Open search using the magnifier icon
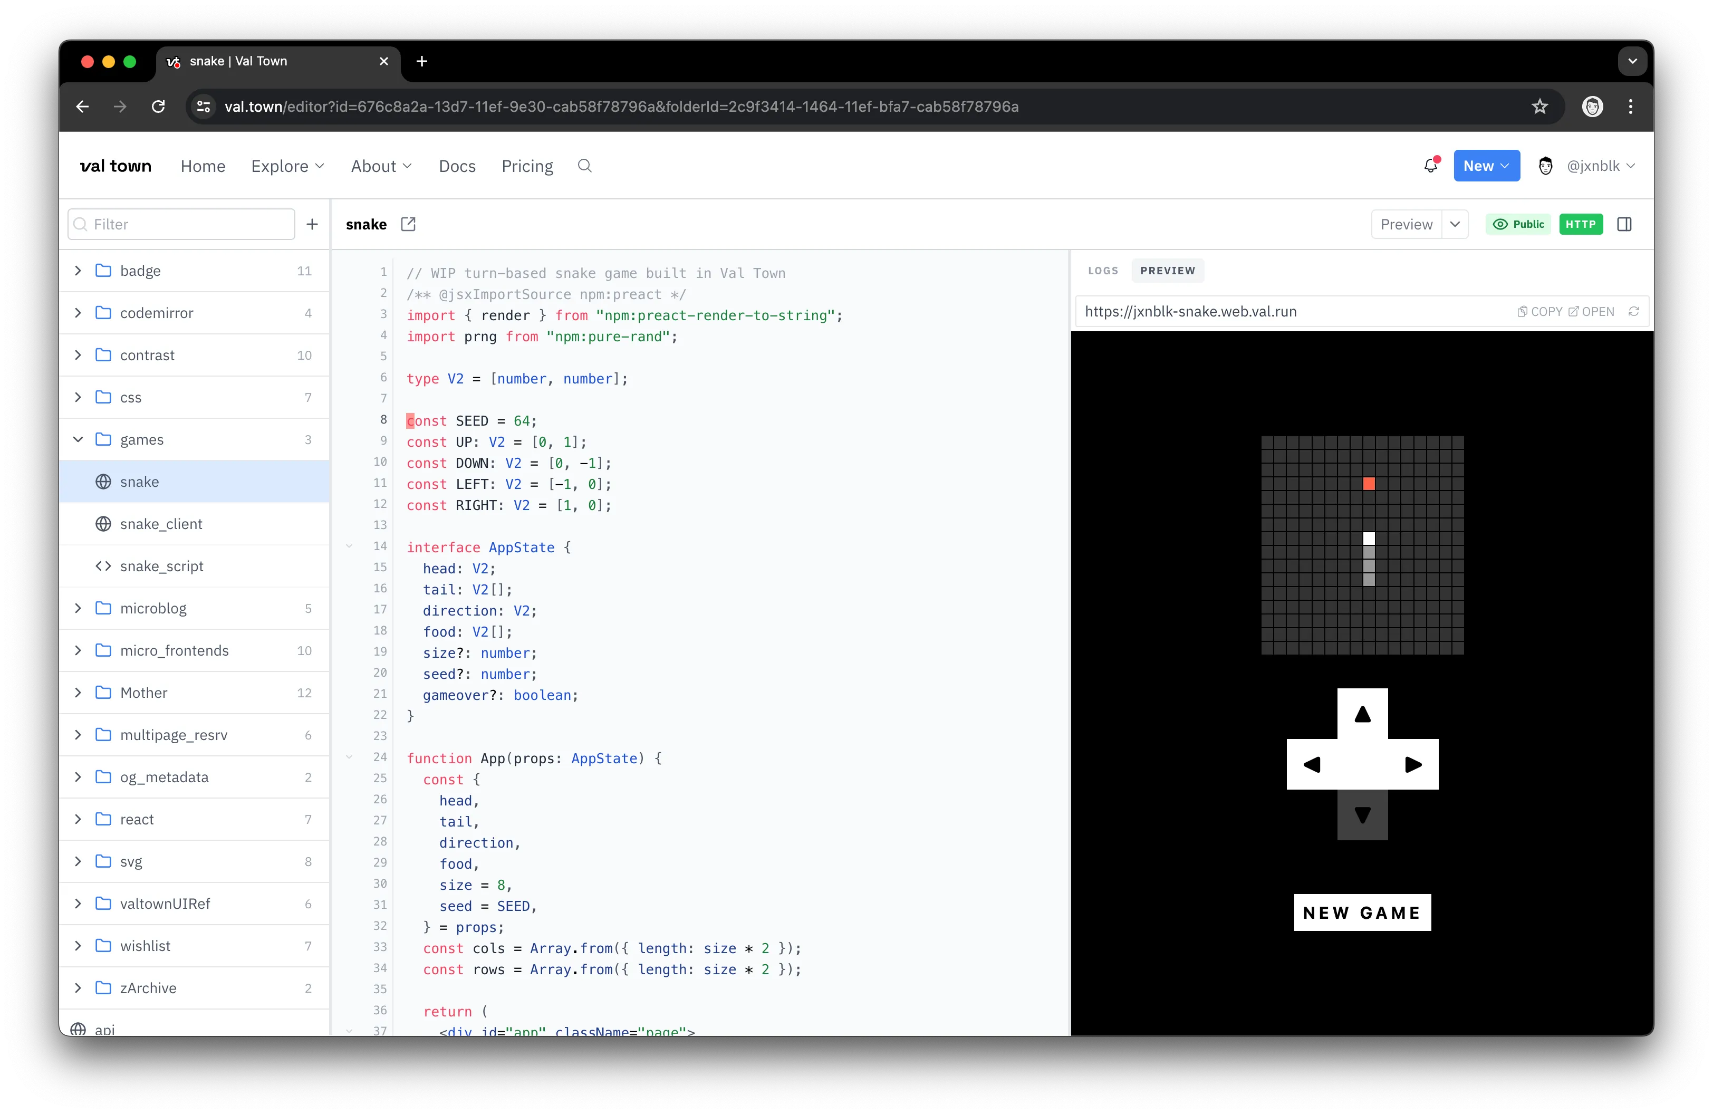This screenshot has width=1713, height=1114. (x=584, y=166)
